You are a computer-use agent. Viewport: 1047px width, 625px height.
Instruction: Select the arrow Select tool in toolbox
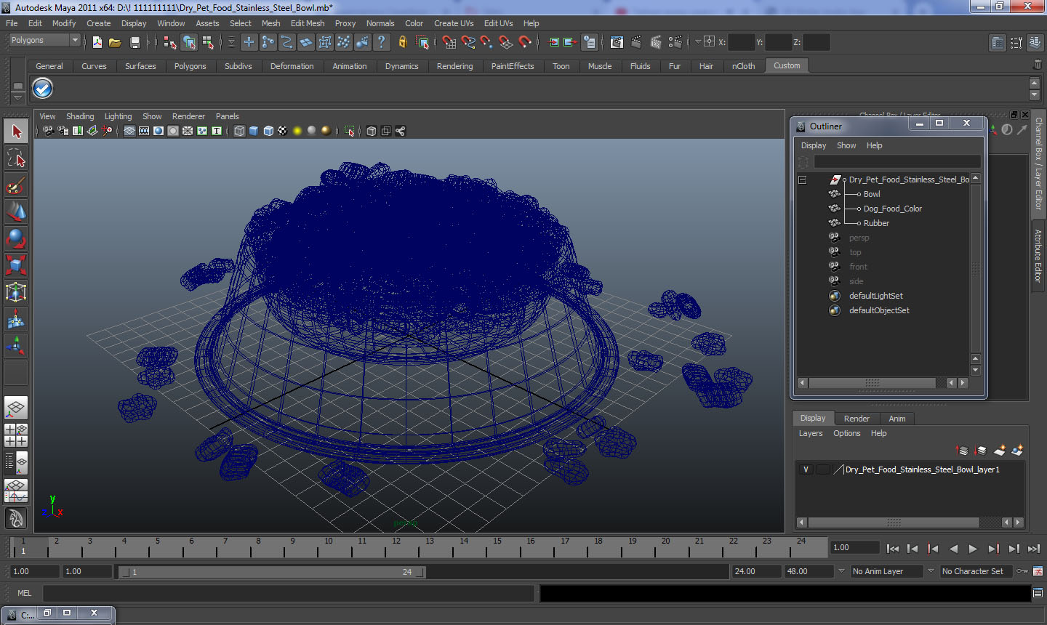[x=16, y=132]
